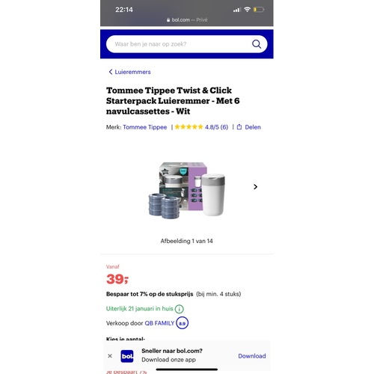
Task: Click the share icon next to Delen
Action: coord(239,127)
